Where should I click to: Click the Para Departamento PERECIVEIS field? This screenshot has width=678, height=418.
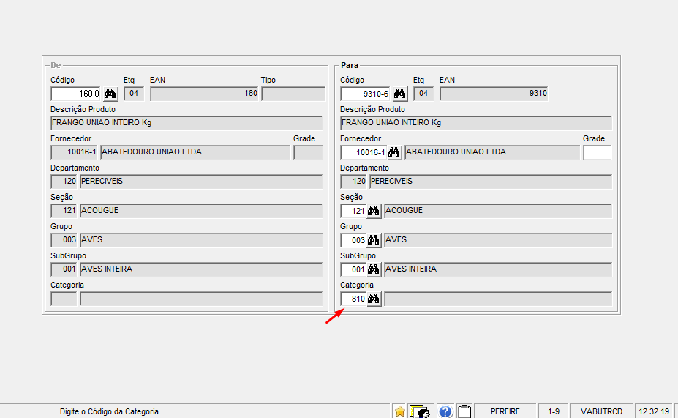point(491,182)
